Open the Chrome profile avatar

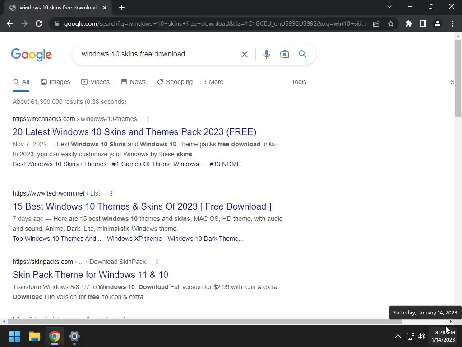[438, 23]
